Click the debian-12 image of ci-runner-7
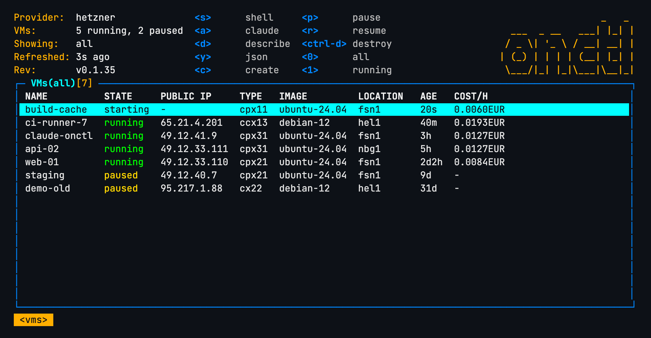This screenshot has width=651, height=338. coord(304,123)
